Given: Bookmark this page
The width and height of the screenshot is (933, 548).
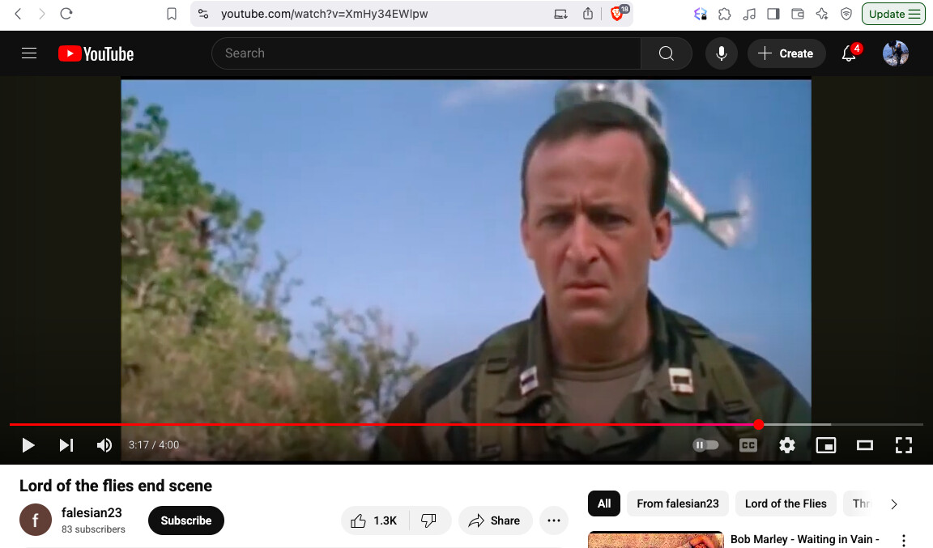Looking at the screenshot, I should pos(172,14).
